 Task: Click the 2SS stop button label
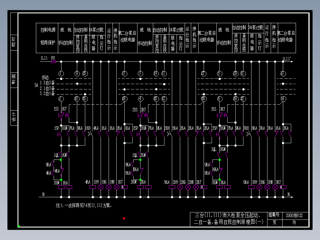[x=135, y=110]
